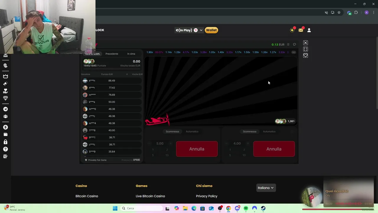This screenshot has height=213, width=378.
Task: Decrease the 4.00 bet with minus
Action: tap(227, 143)
